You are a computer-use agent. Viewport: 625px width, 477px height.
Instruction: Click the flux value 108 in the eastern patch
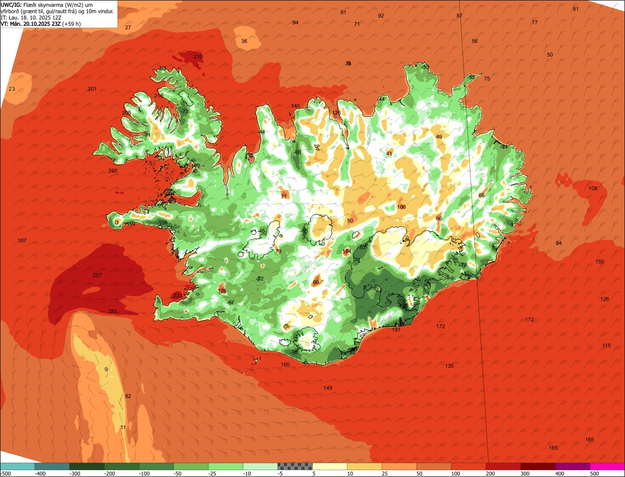[x=593, y=188]
